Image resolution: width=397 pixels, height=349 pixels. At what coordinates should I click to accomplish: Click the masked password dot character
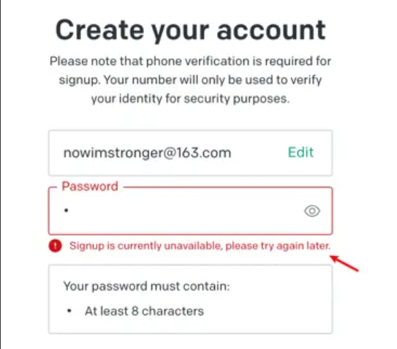[67, 210]
